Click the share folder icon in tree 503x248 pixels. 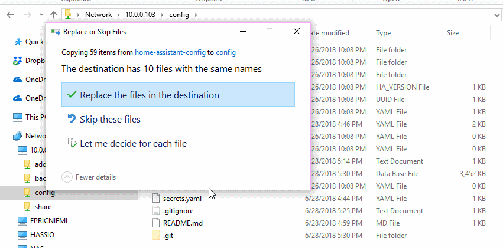coord(27,207)
